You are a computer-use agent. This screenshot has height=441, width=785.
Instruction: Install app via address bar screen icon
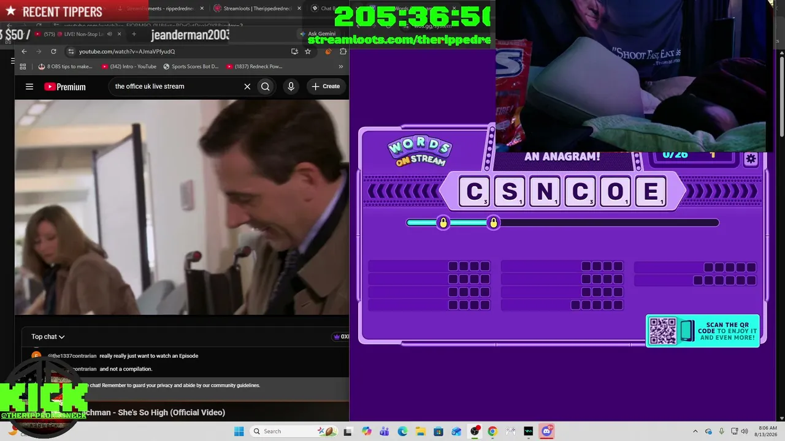point(294,51)
